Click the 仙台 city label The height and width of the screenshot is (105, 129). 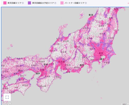click(x=116, y=9)
